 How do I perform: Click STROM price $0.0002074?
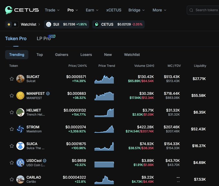(76, 127)
